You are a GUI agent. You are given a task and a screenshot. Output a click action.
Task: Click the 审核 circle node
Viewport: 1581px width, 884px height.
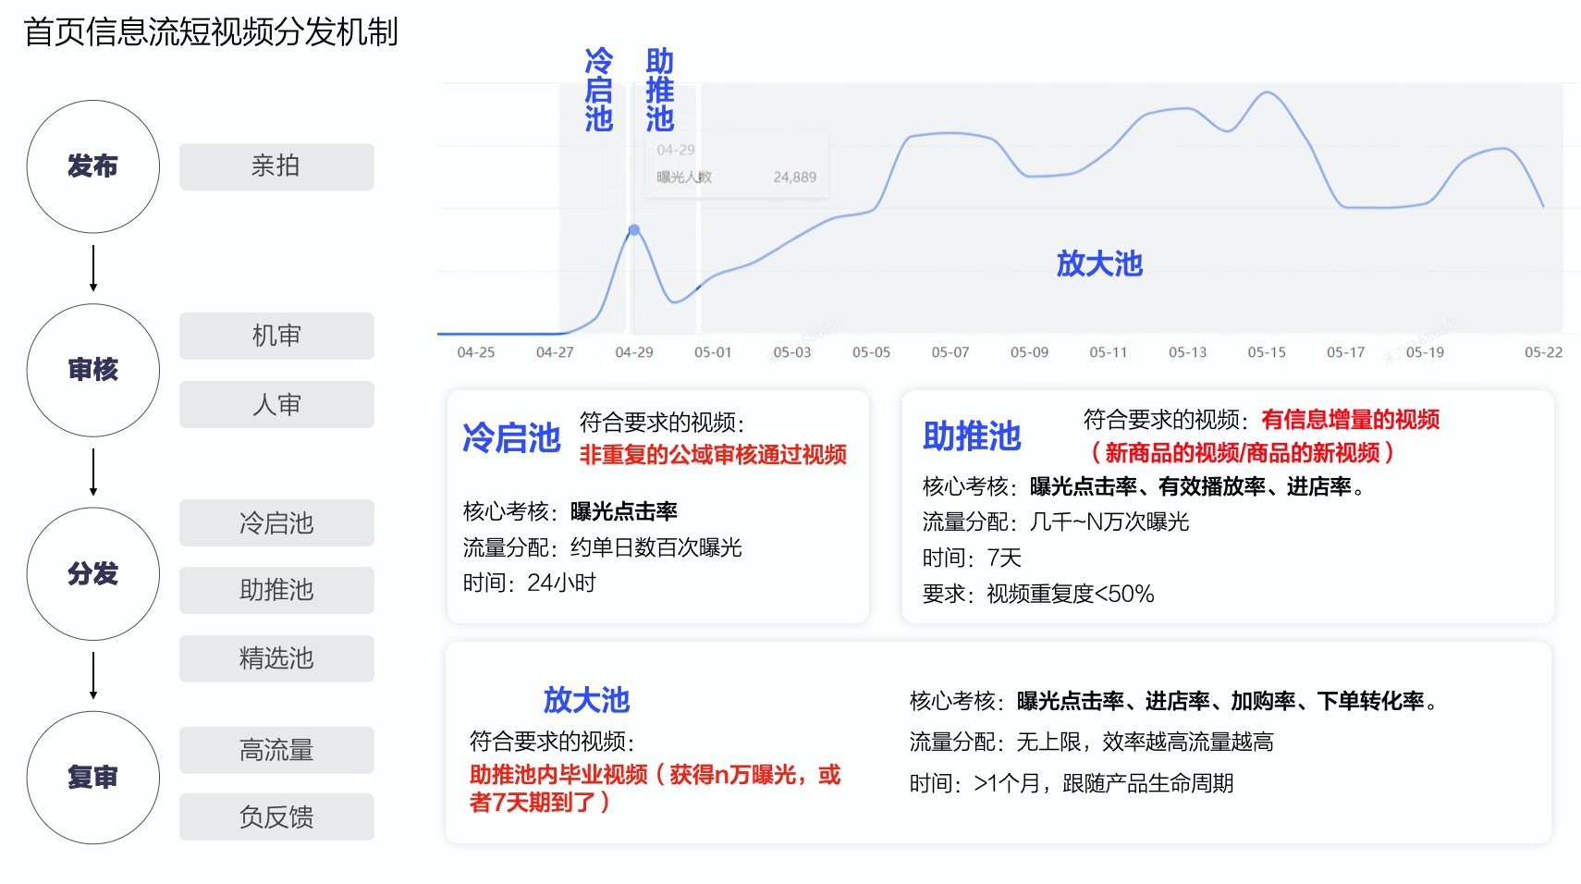click(92, 370)
